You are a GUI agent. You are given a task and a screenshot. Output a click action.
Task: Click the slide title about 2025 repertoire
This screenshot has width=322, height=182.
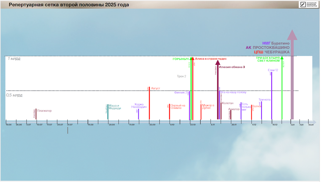(69, 5)
